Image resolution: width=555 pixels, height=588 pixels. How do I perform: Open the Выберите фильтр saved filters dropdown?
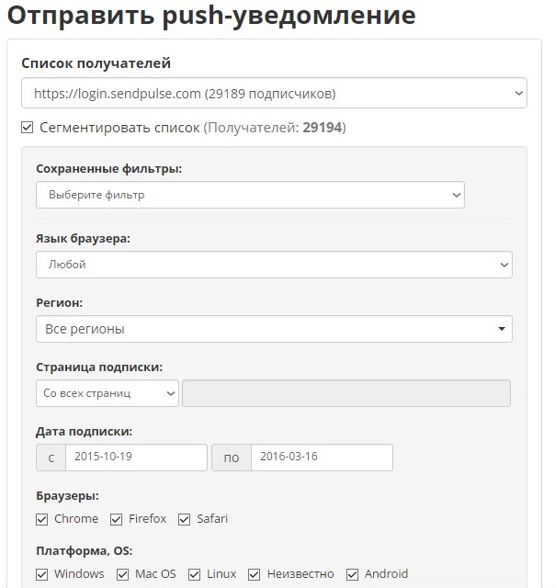(x=250, y=195)
